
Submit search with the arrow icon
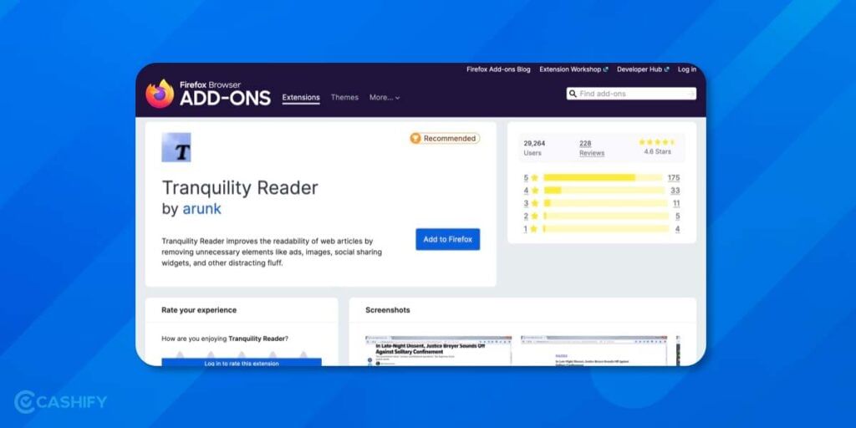690,94
